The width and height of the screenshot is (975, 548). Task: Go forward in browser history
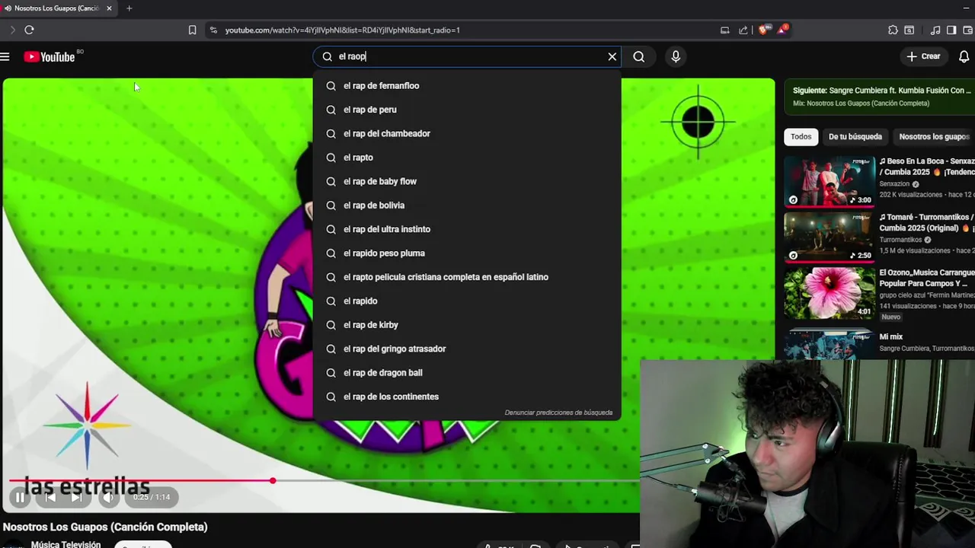[x=12, y=30]
